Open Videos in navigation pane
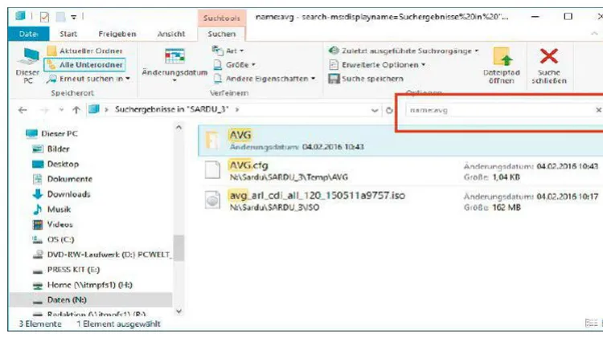Screen dimensions: 603x338 click(53, 224)
